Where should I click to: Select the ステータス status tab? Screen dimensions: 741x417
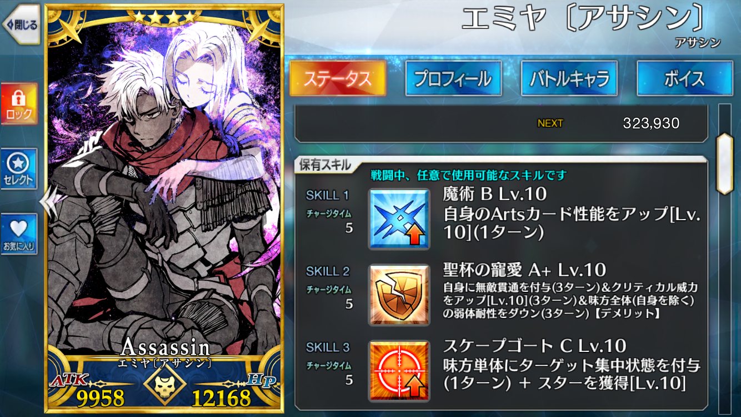pyautogui.click(x=337, y=78)
